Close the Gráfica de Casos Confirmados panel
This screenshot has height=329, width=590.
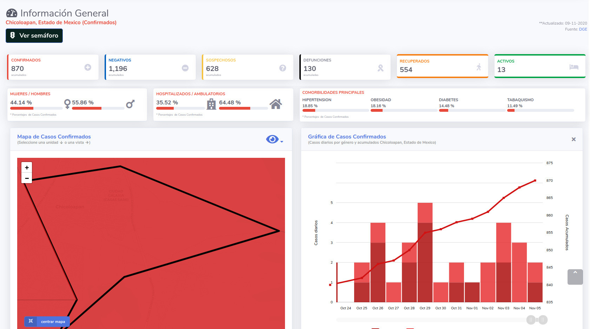pos(574,139)
